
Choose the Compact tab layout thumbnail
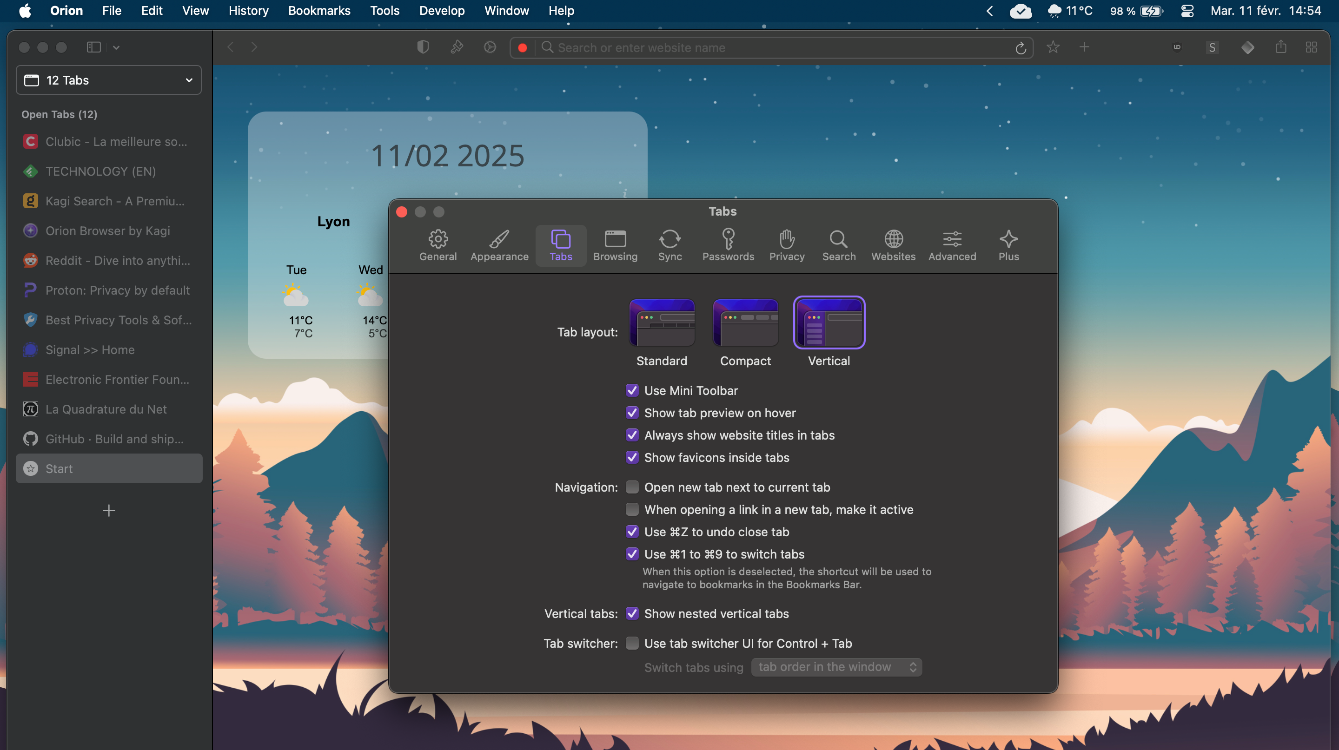[x=745, y=322]
